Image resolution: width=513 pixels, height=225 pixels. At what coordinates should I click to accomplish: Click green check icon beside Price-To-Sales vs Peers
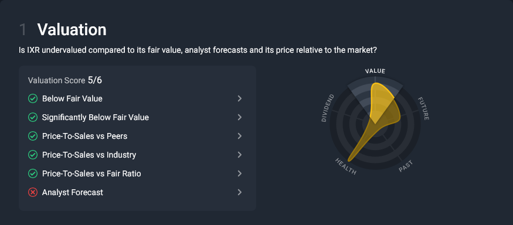click(x=33, y=136)
